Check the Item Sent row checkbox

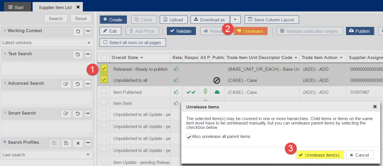pos(104,102)
